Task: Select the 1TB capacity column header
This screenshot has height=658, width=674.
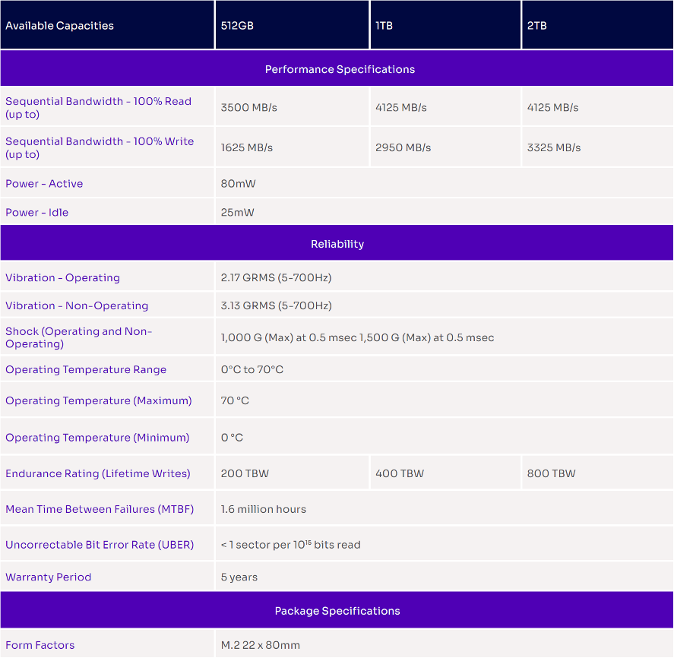Action: [x=384, y=26]
